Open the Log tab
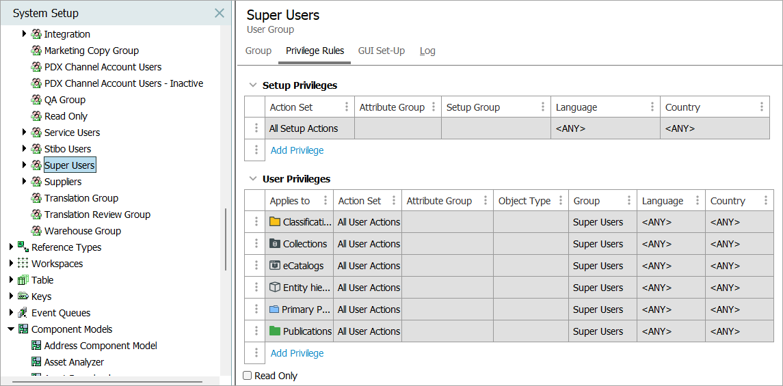 click(x=427, y=51)
